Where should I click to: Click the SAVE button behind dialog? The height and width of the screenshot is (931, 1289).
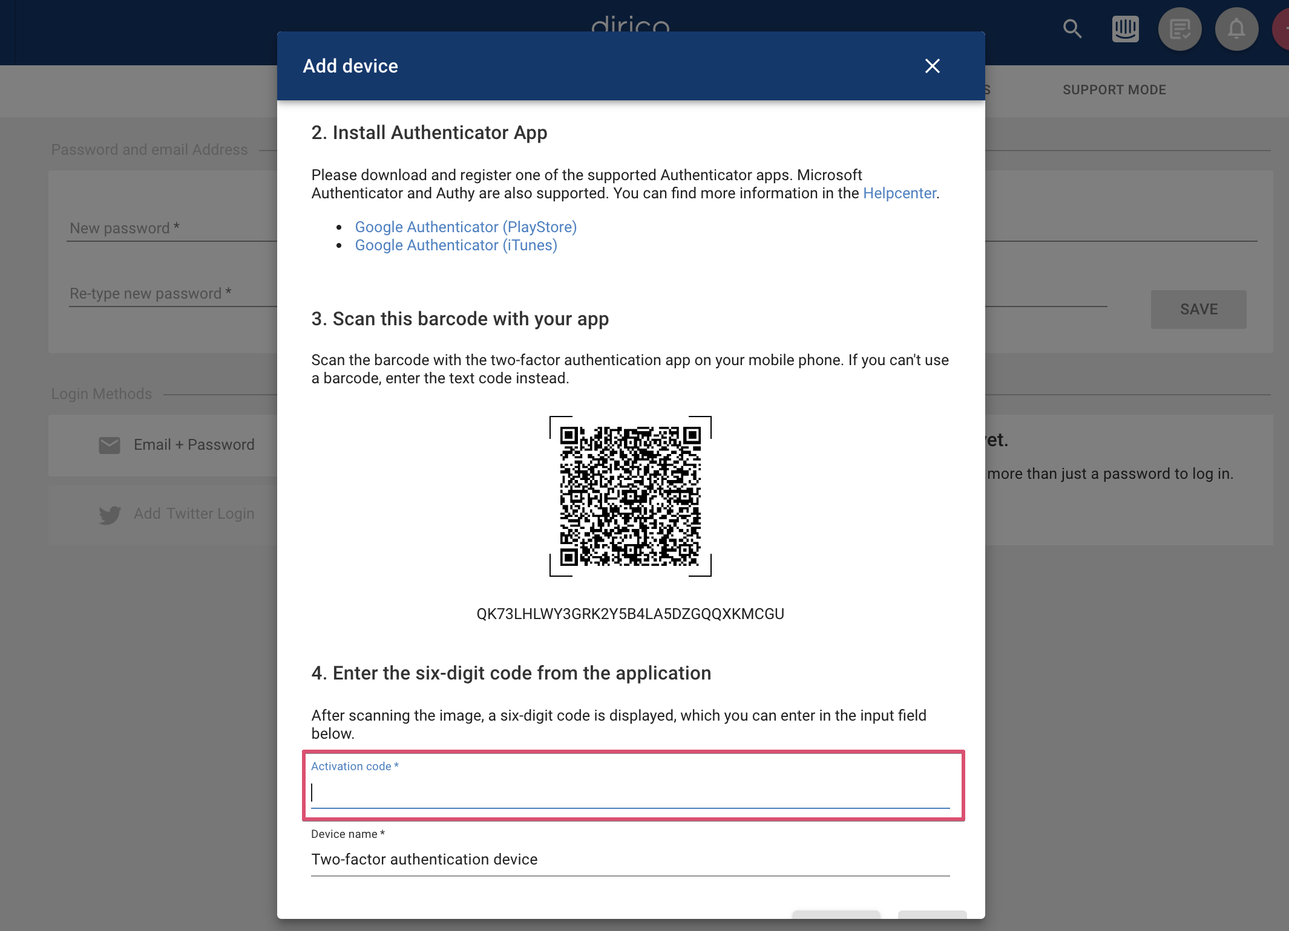click(1198, 309)
